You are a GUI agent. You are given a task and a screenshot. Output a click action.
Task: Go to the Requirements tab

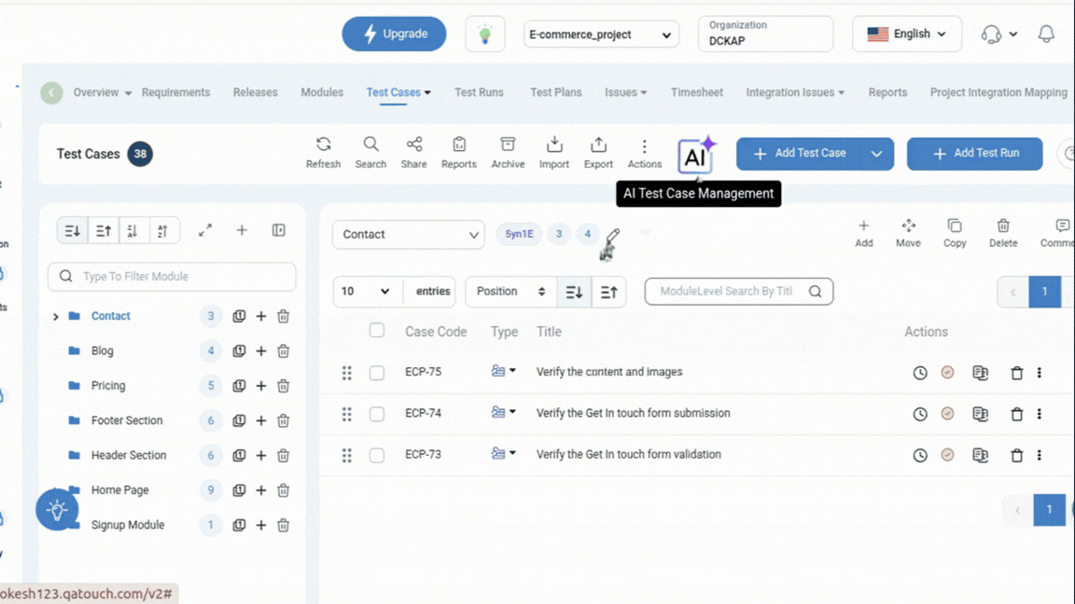[175, 92]
